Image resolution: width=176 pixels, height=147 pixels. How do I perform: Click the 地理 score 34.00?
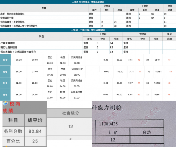pos(62,86)
